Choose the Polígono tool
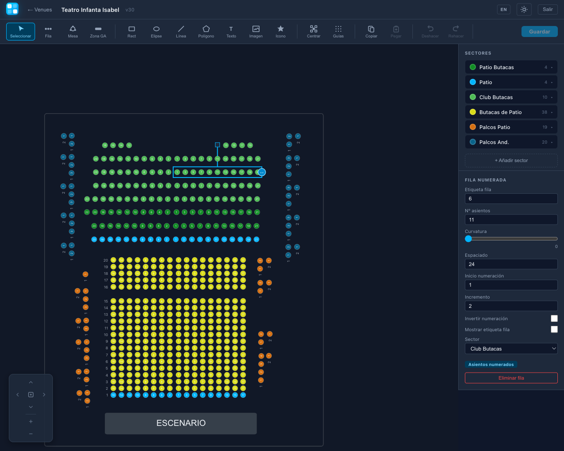Viewport: 564px width, 451px height. [x=206, y=31]
